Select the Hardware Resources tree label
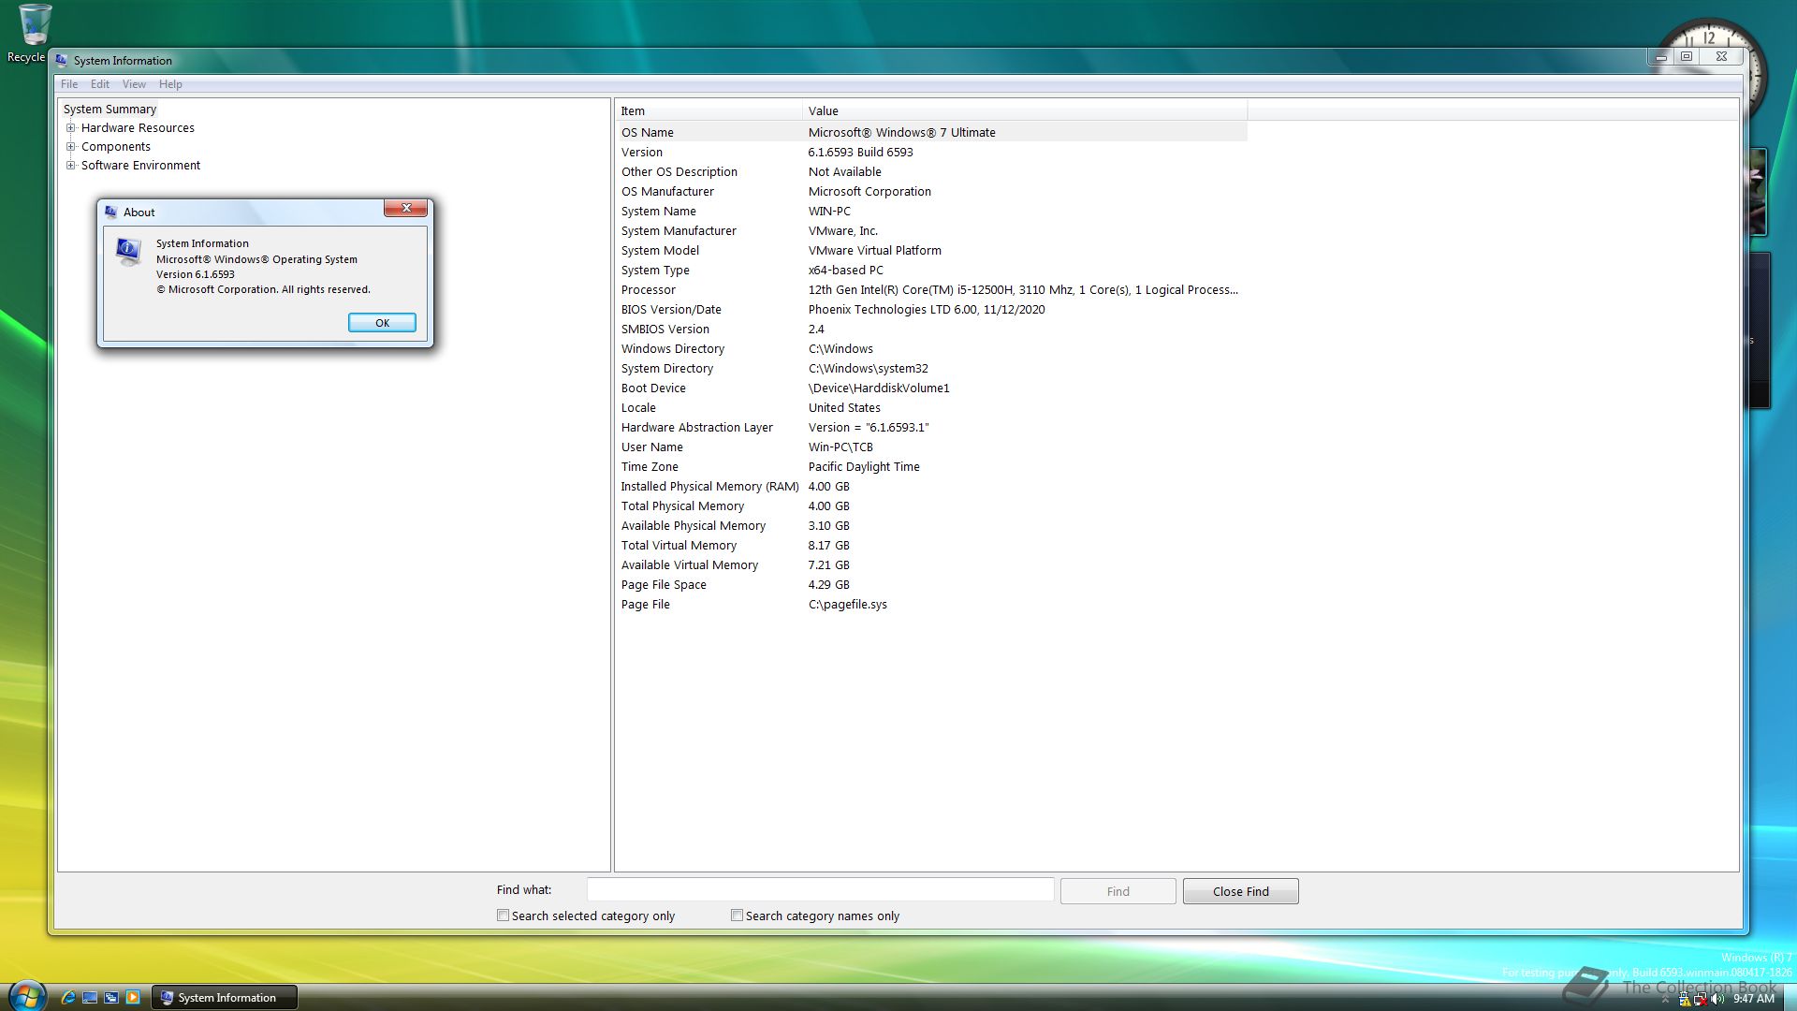This screenshot has width=1797, height=1011. pyautogui.click(x=138, y=128)
